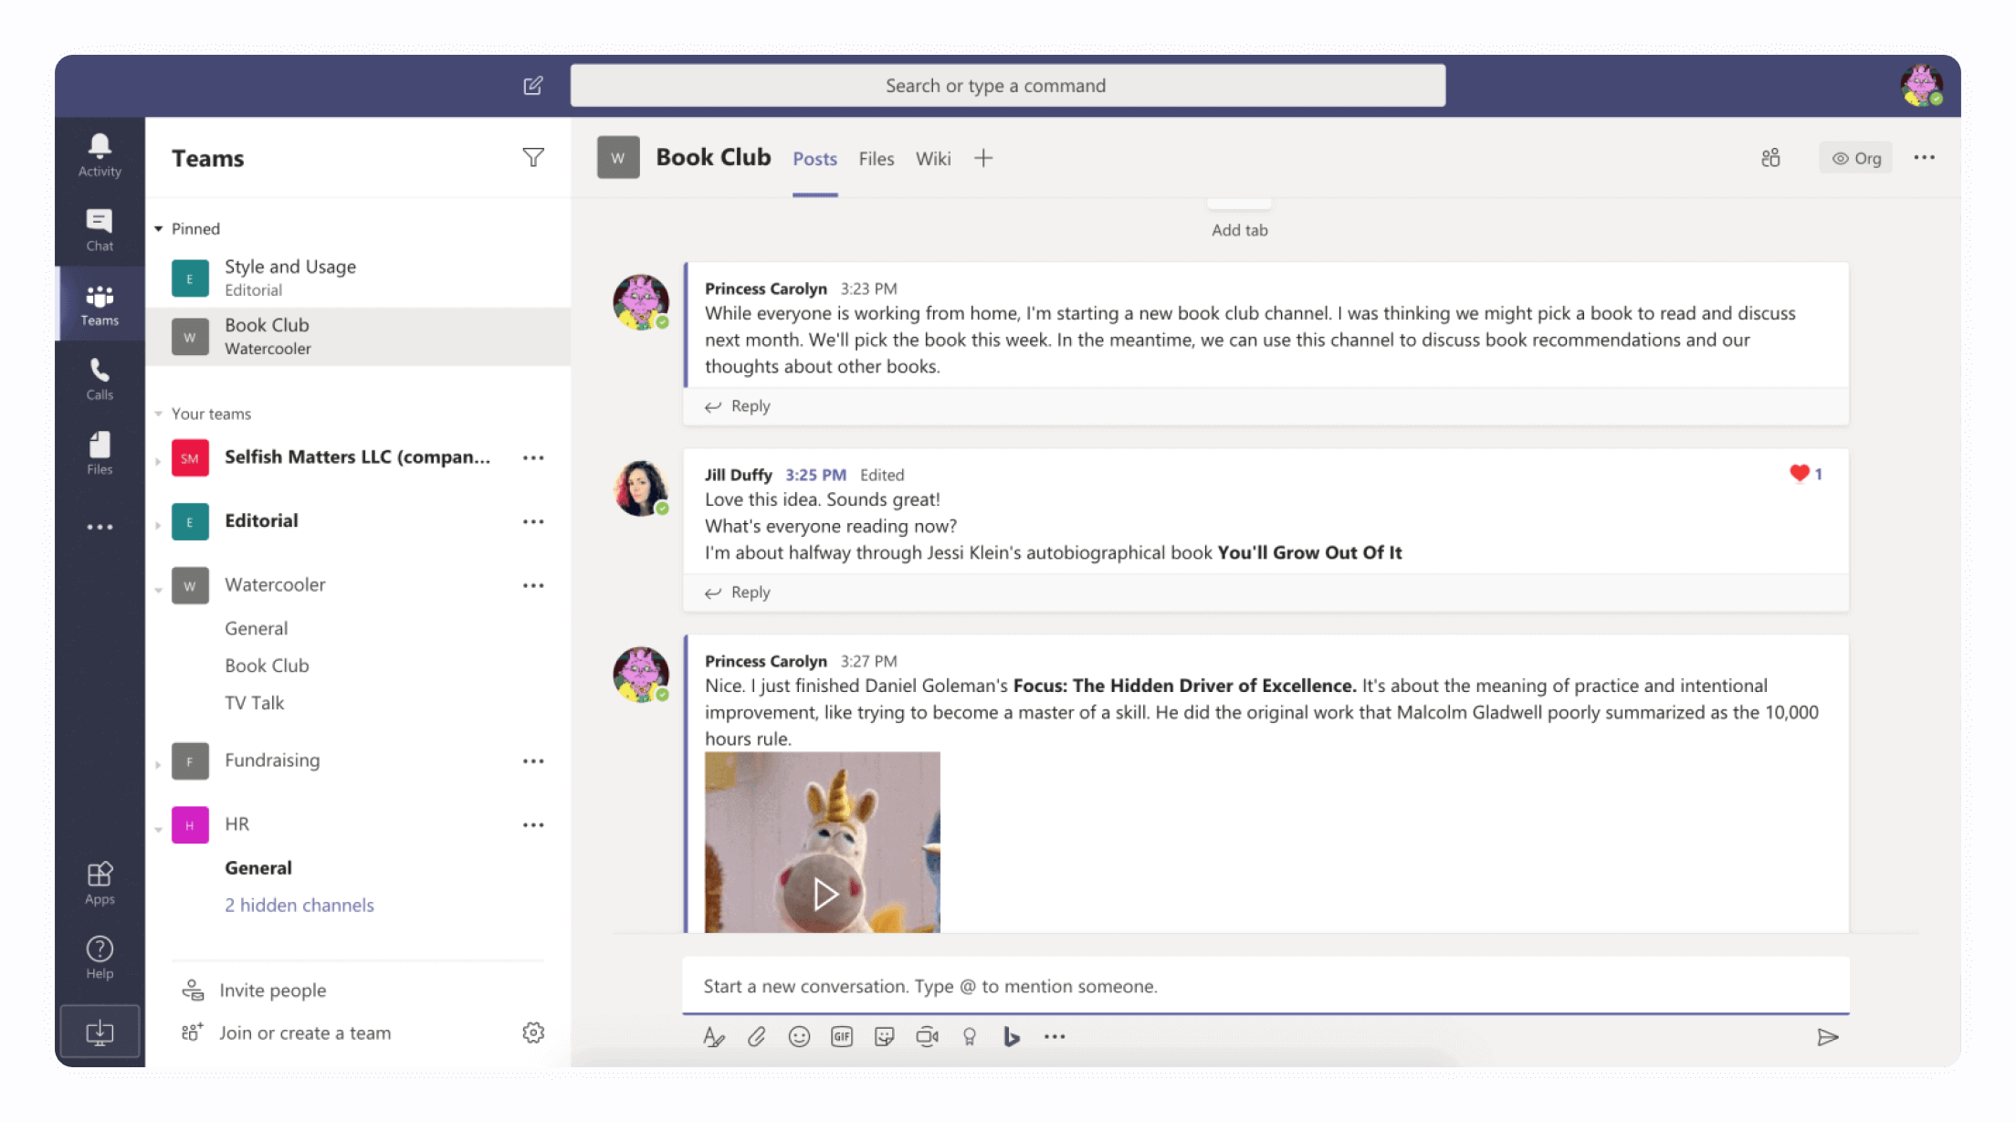The image size is (2016, 1122).
Task: Open the channel more options ellipsis
Action: point(1925,158)
